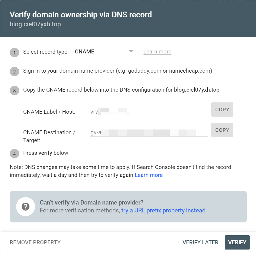Click the step 3 number circle
256x254 pixels.
point(14,91)
